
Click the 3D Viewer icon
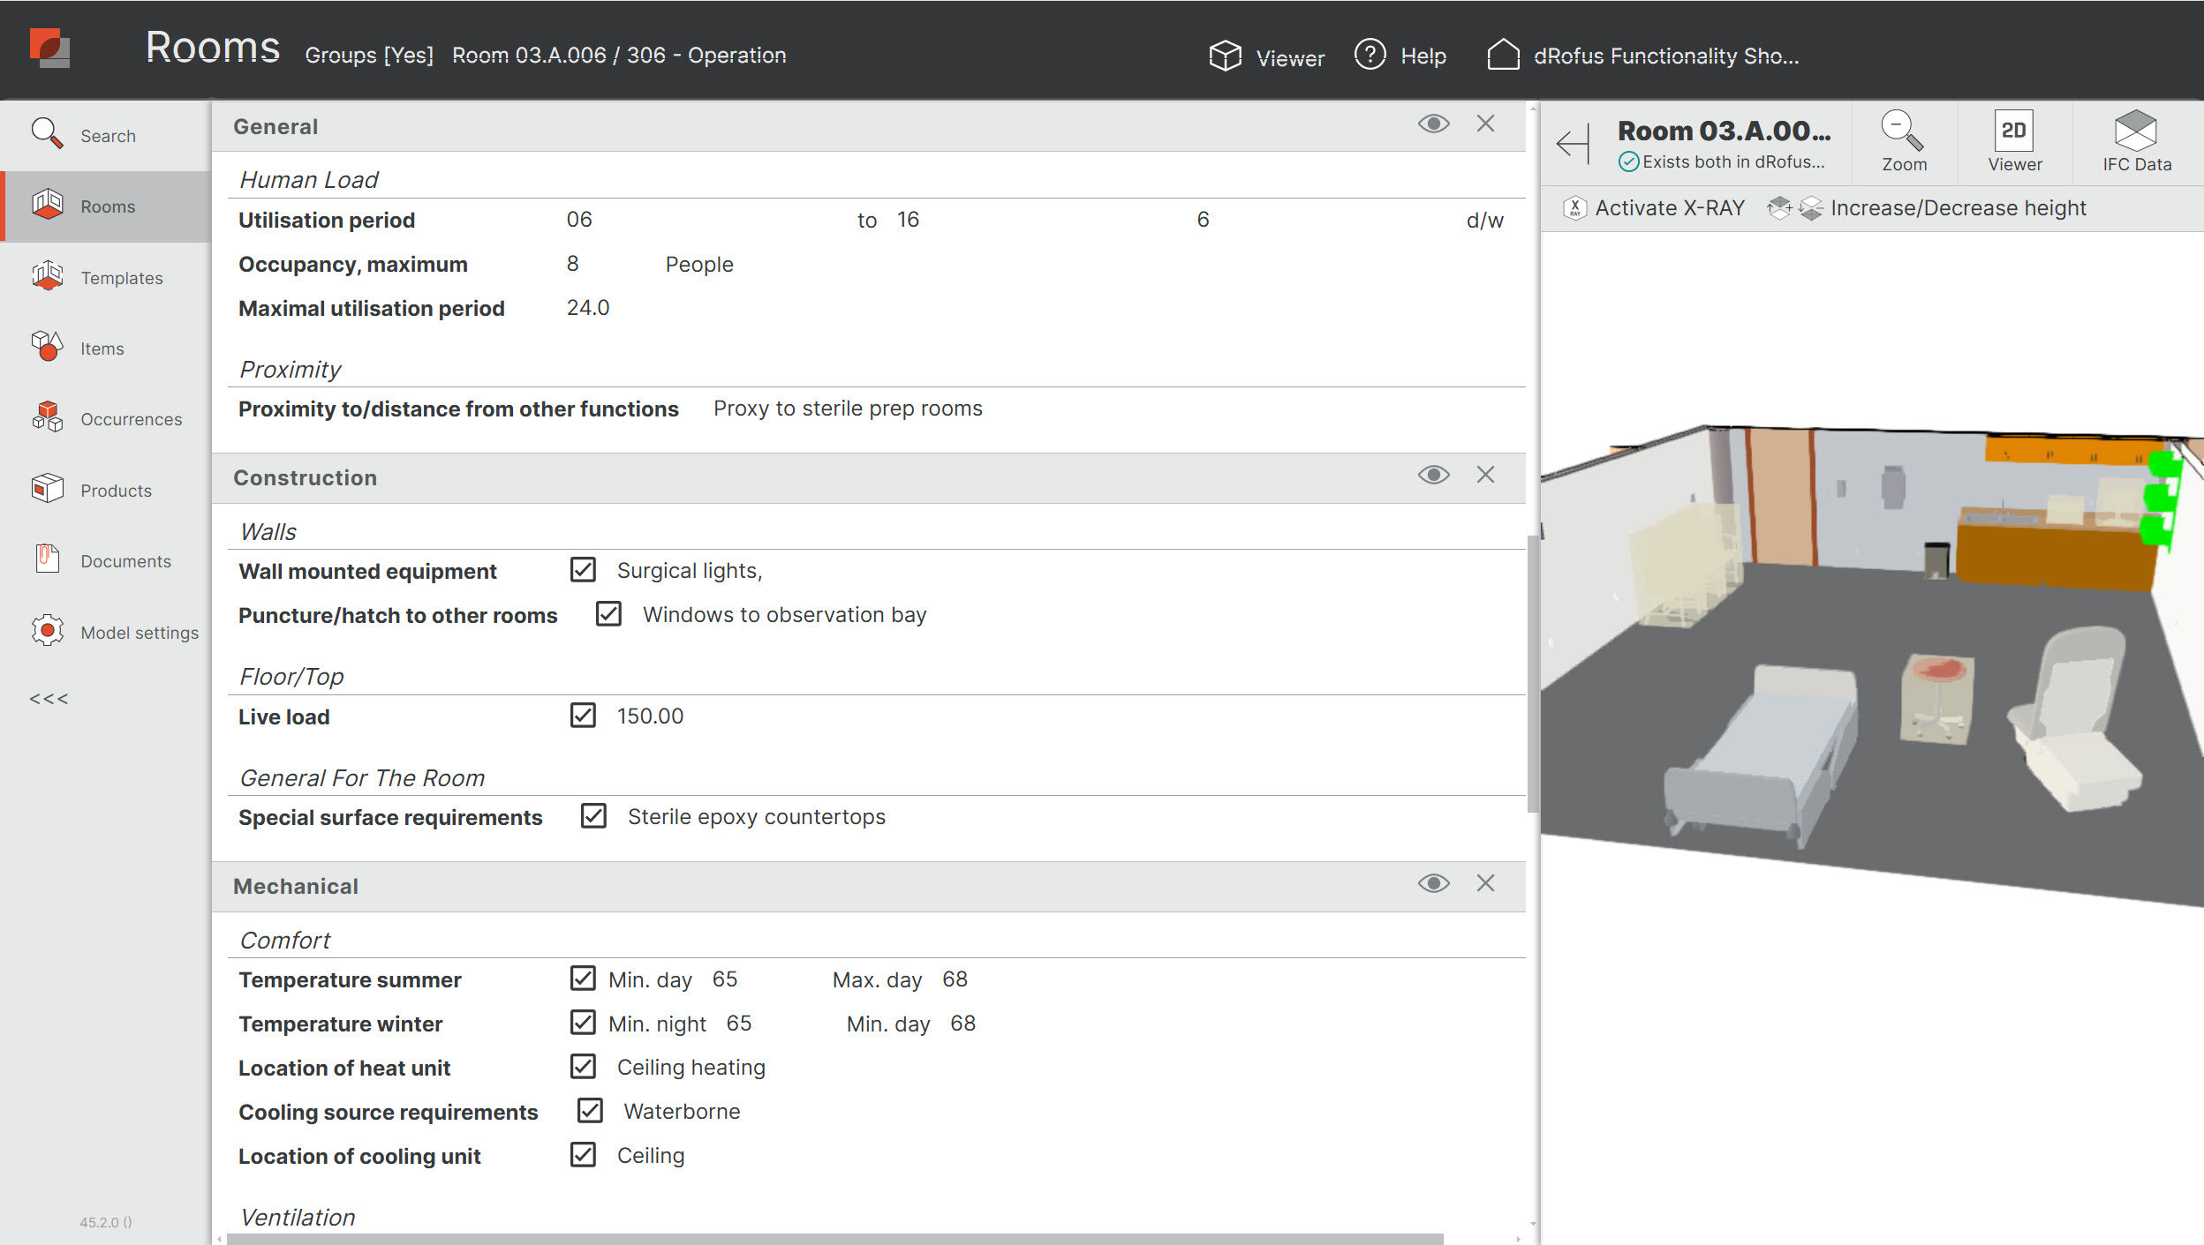[1225, 56]
